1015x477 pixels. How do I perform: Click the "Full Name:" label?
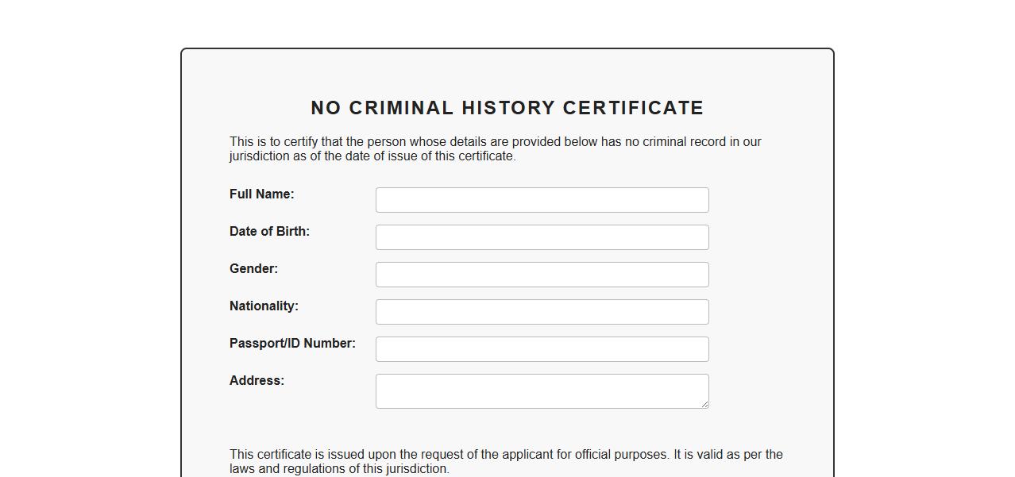[x=261, y=194]
